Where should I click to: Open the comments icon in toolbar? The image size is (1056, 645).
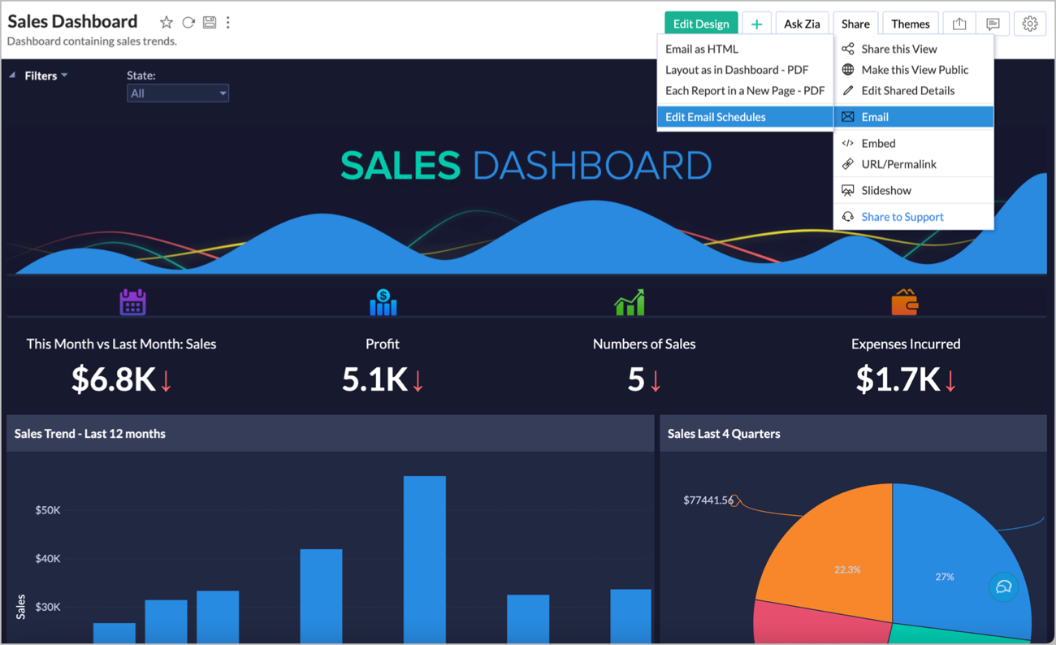click(x=993, y=24)
